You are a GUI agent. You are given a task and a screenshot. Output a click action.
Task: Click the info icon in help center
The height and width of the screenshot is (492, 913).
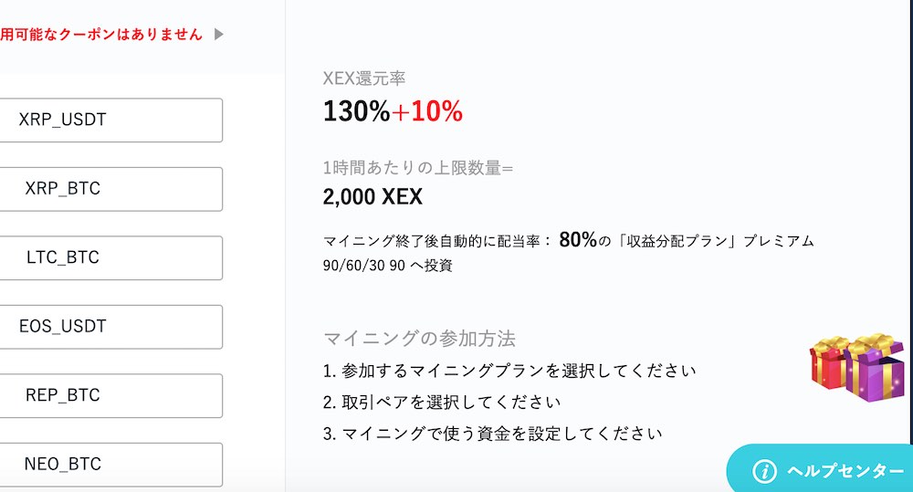tap(764, 471)
